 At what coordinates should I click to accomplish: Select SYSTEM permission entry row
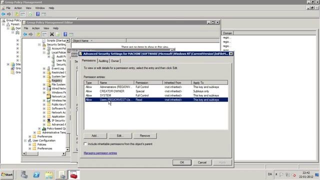coord(156,95)
